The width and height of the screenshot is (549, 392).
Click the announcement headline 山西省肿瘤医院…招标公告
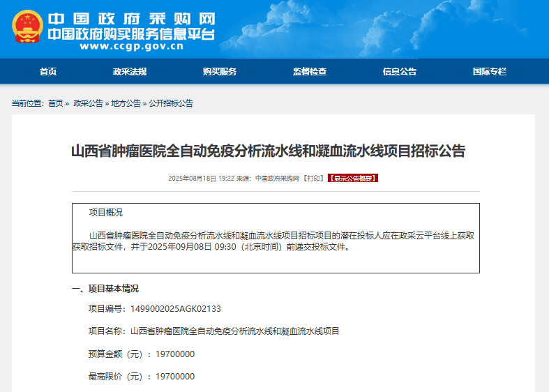[268, 151]
